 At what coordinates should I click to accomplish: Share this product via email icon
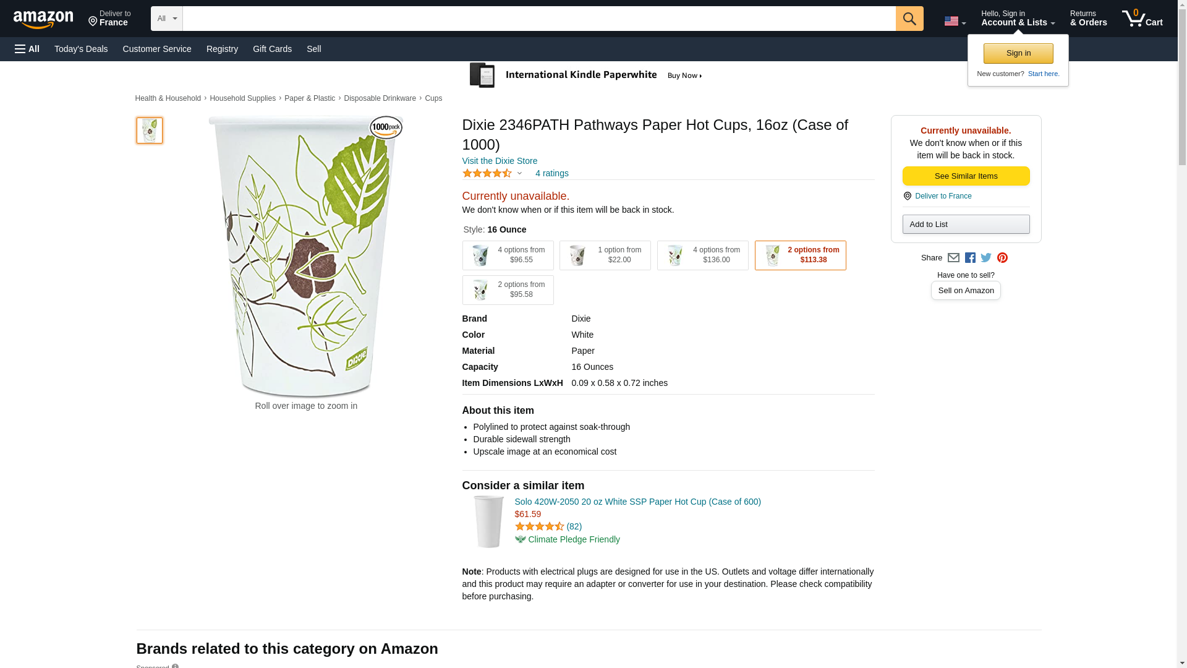point(953,258)
